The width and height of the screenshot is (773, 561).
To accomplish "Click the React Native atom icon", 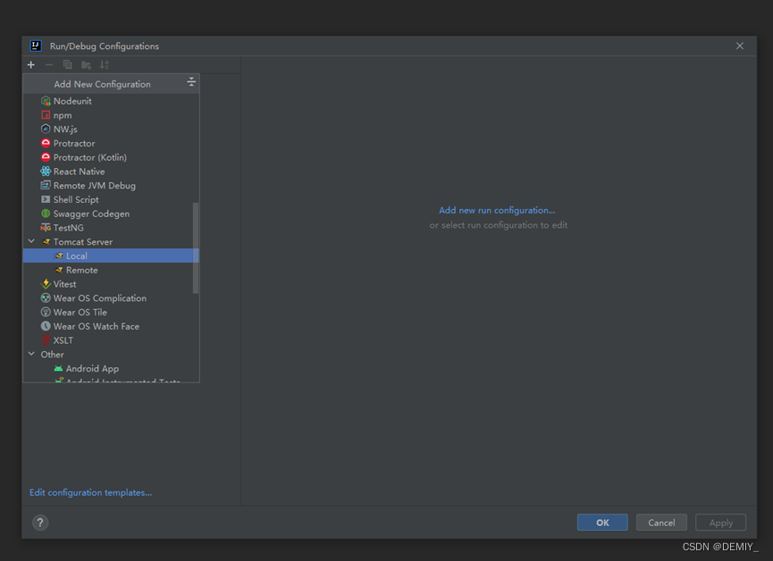I will (46, 172).
